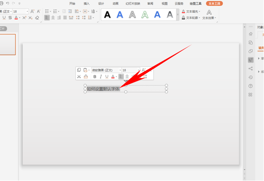Image resolution: width=264 pixels, height=181 pixels.
Task: Toggle superscript formatting
Action: point(24,18)
